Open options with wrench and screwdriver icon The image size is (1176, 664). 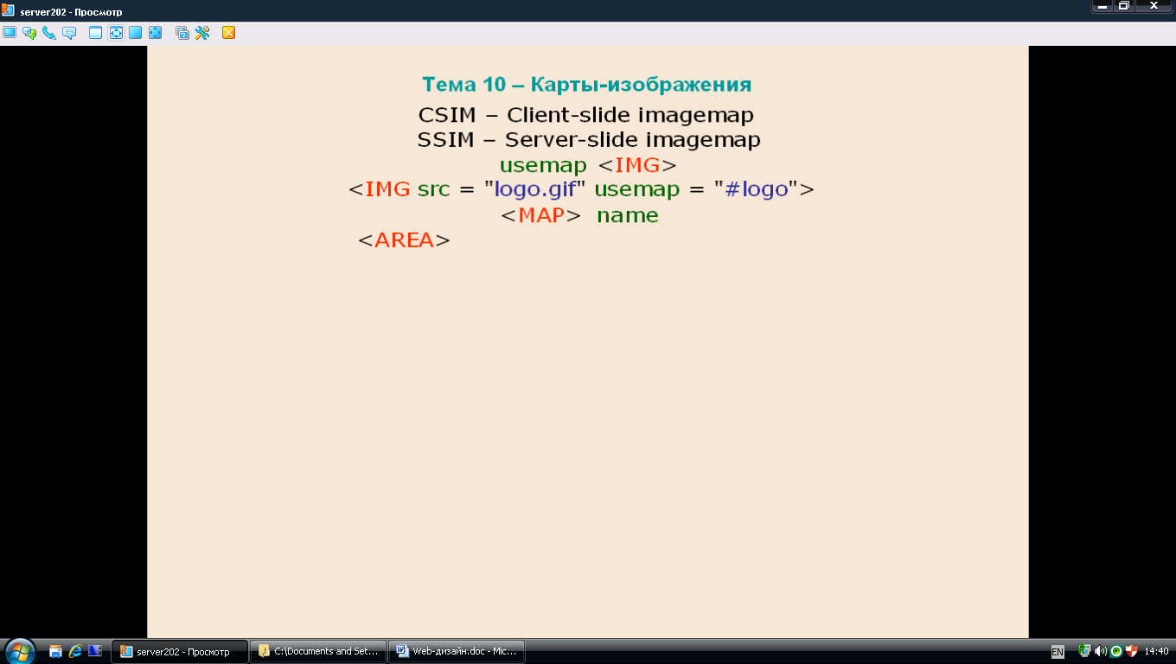202,33
